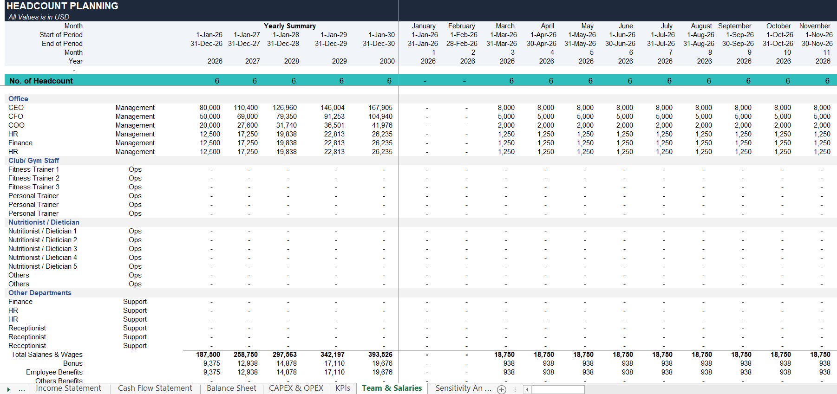Click the March month header

pyautogui.click(x=505, y=26)
